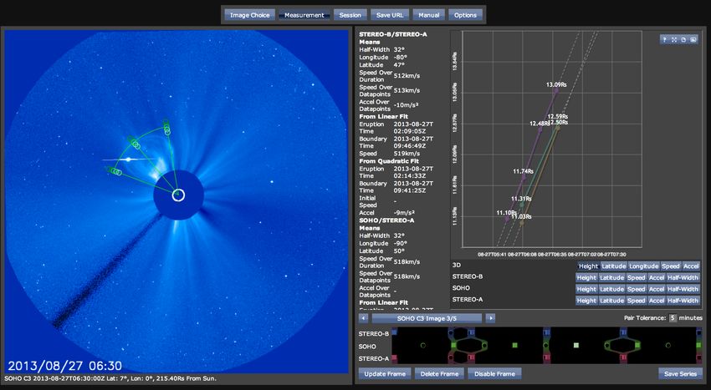Click the plot export document icon
This screenshot has height=390, width=711.
point(683,40)
